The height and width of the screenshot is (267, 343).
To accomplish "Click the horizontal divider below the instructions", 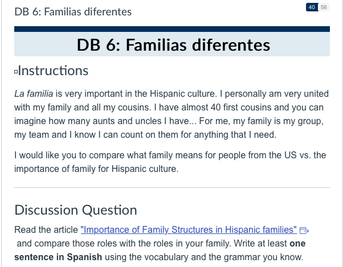I will coord(172,187).
